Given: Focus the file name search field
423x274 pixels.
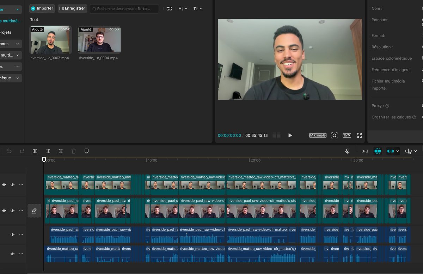Looking at the screenshot, I should click(x=124, y=9).
